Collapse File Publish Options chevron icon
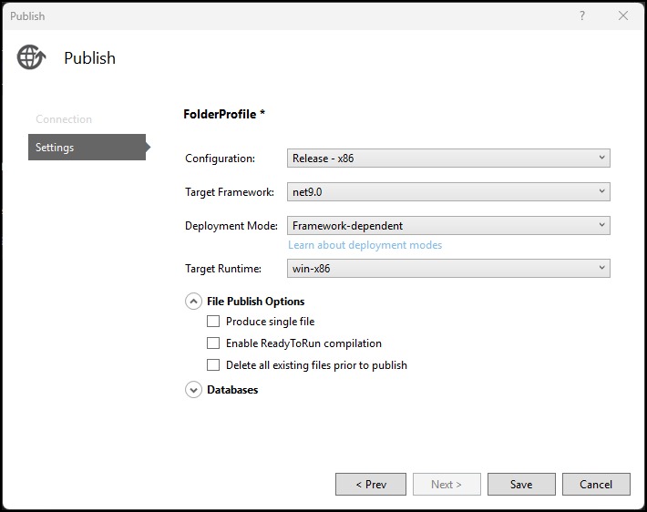The width and height of the screenshot is (647, 512). [193, 302]
